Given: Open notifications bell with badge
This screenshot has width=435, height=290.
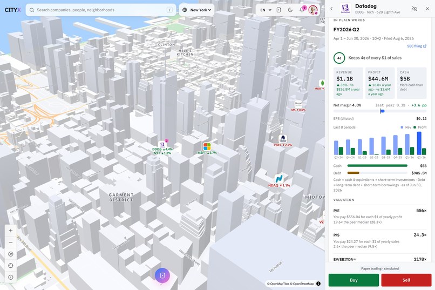Looking at the screenshot, I should pos(302,10).
